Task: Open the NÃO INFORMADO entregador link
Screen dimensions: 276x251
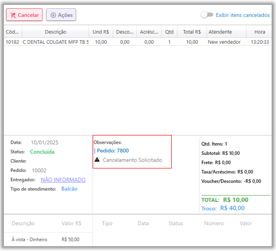Action: coord(63,180)
